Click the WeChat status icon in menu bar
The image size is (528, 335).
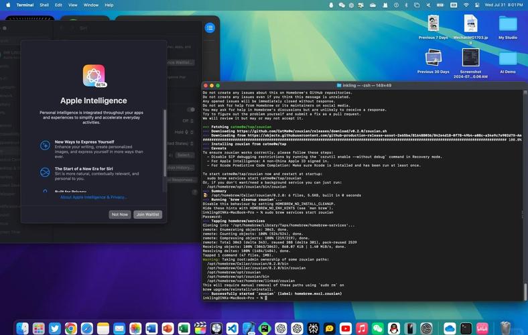pos(342,5)
